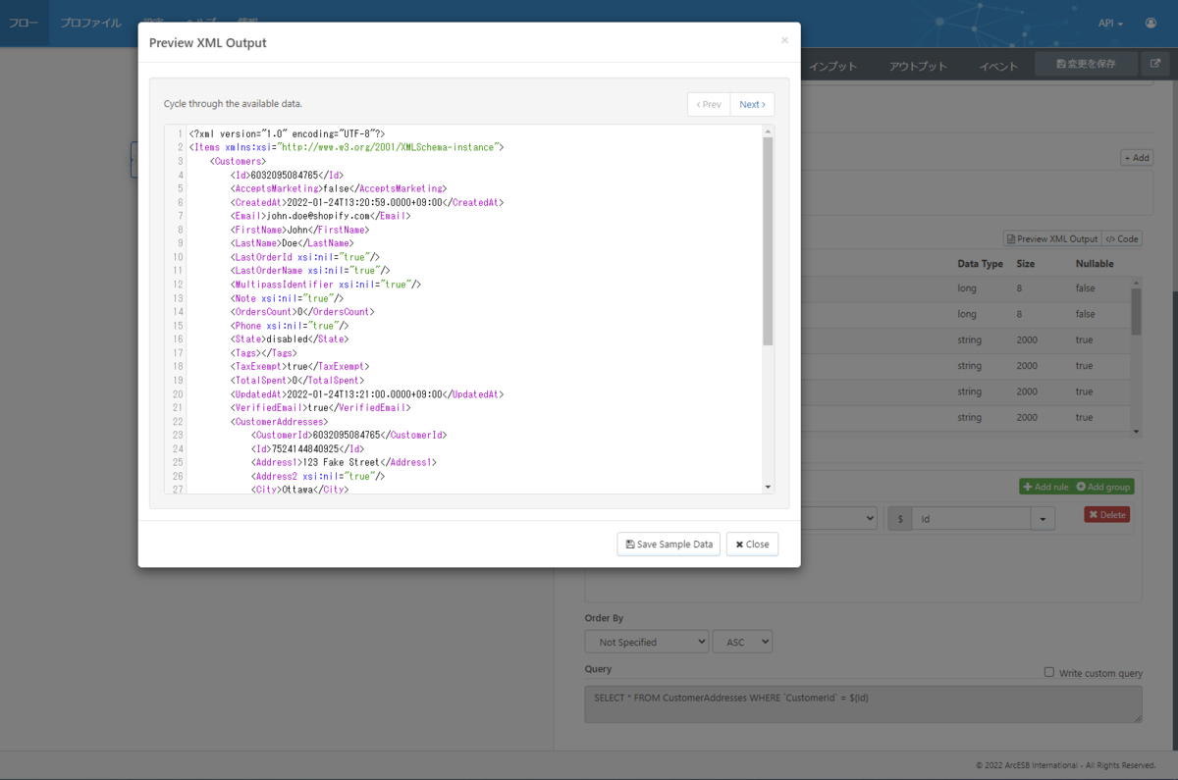The width and height of the screenshot is (1178, 780).
Task: Click the Address1 123 Fake Street line
Action: click(x=344, y=461)
